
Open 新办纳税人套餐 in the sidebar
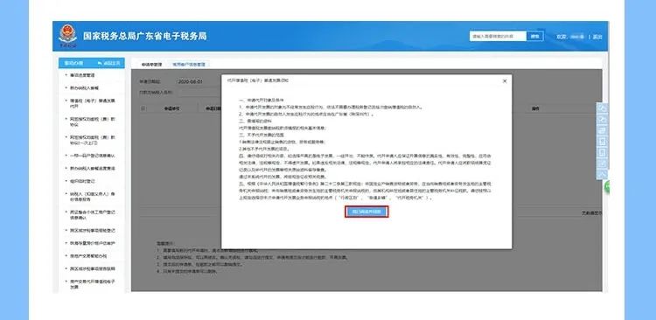(84, 88)
